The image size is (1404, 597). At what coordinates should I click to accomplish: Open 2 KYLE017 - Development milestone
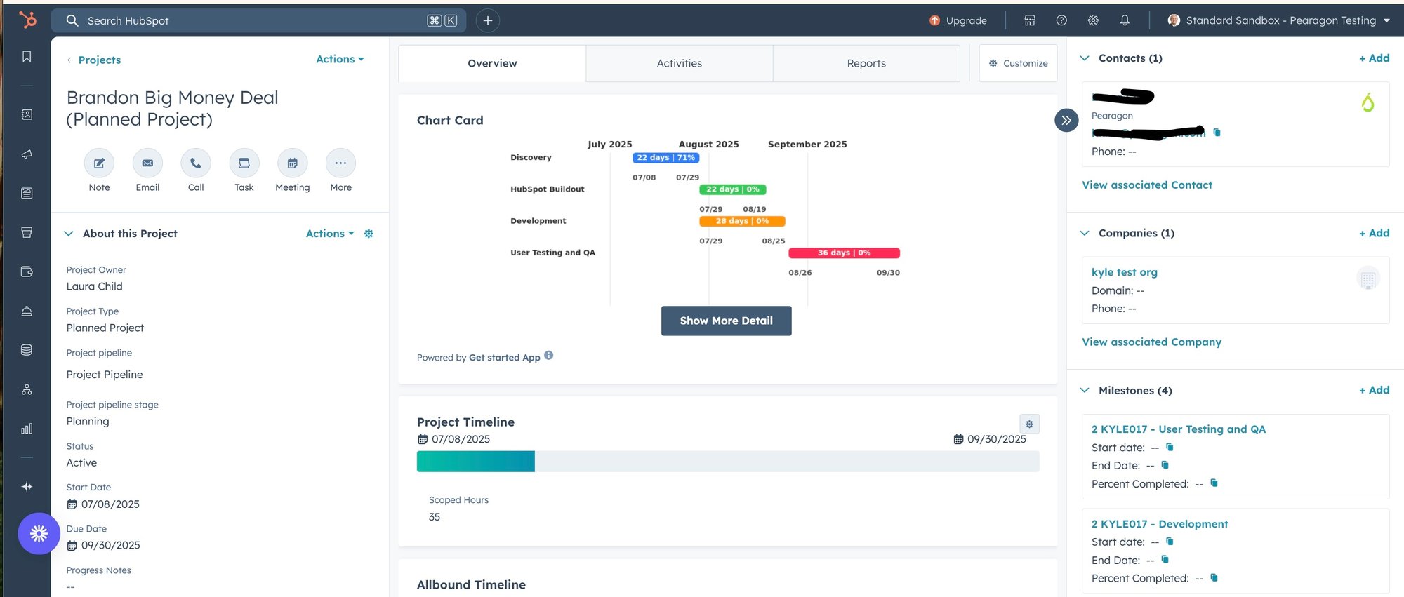click(x=1159, y=524)
